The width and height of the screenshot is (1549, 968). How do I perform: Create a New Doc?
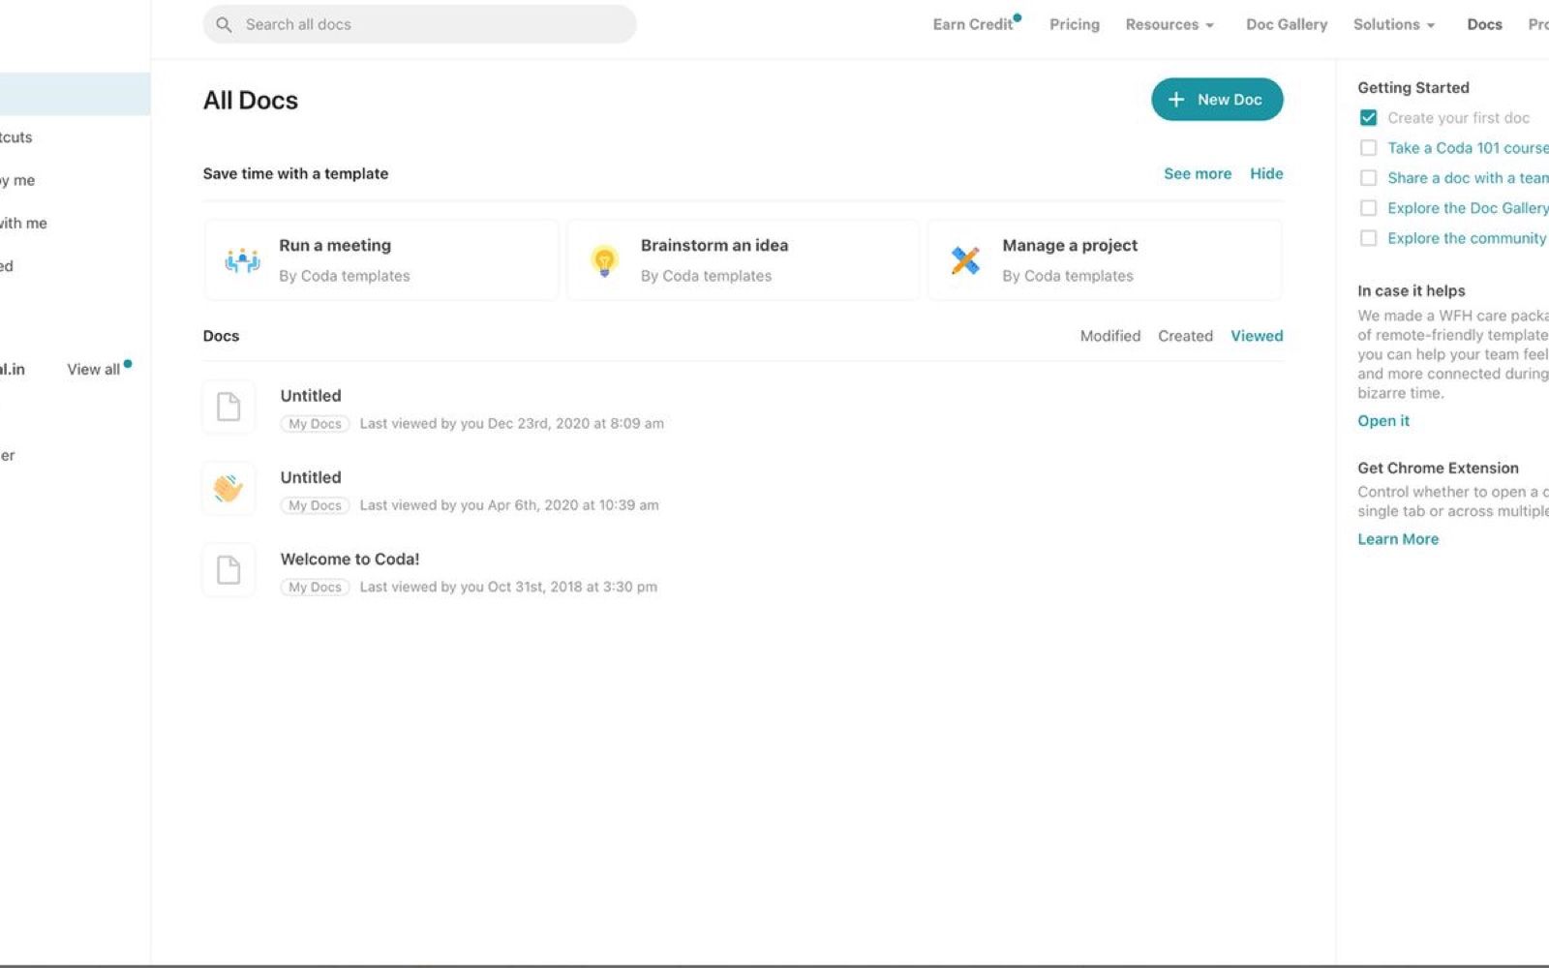(1217, 100)
